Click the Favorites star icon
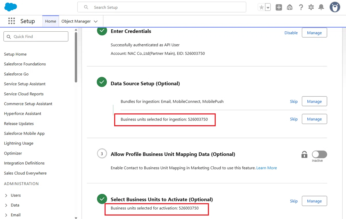This screenshot has width=346, height=219. coord(262,7)
